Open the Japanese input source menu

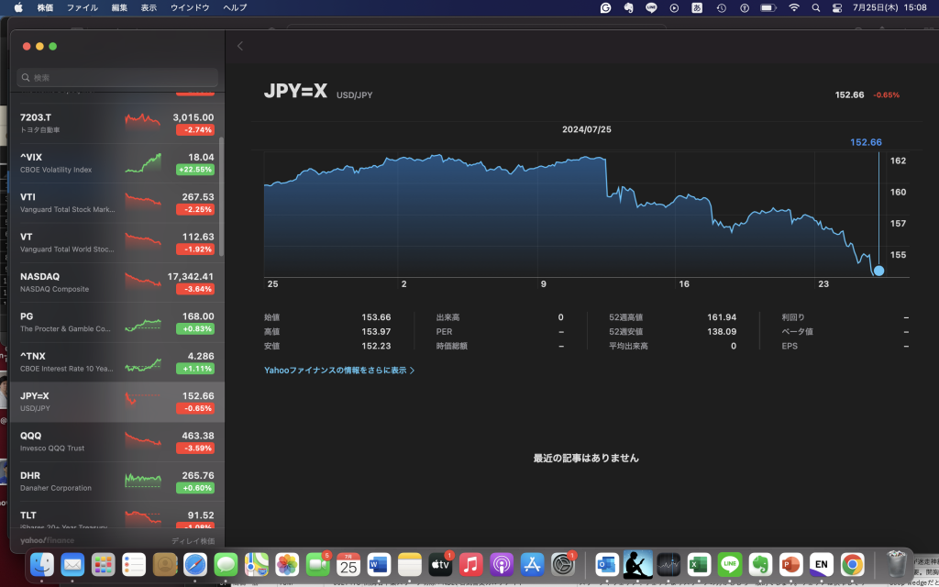(697, 7)
